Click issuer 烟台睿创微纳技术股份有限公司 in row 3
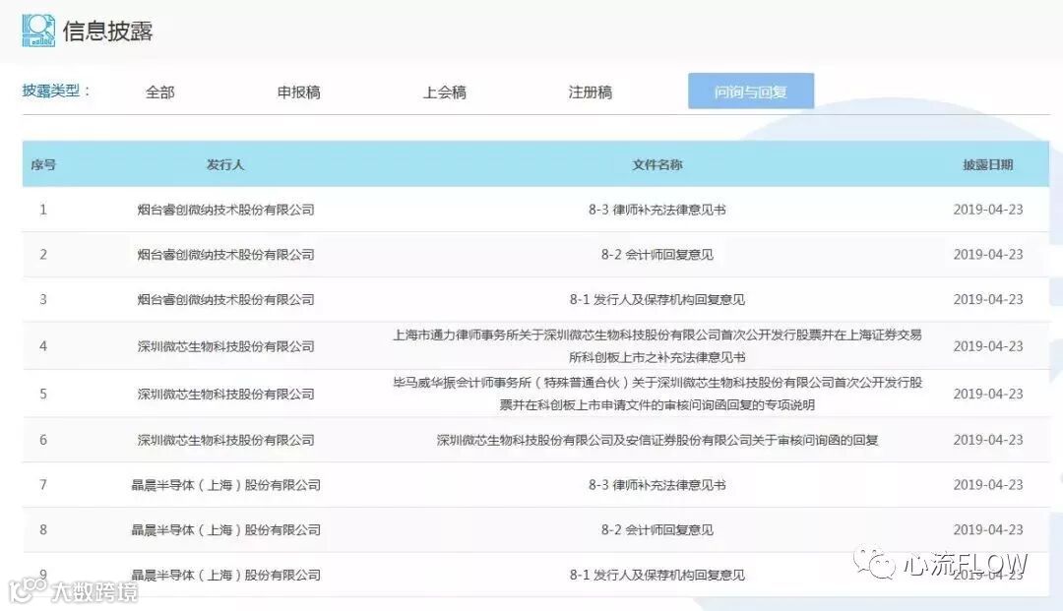1063x611 pixels. coord(225,299)
